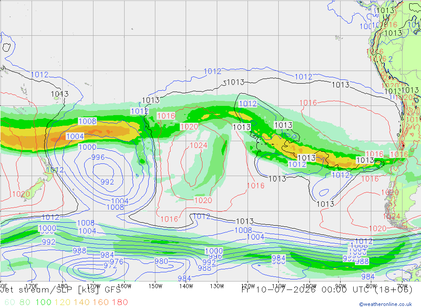
Task: Click the red 1020 label over New Zealand
Action: 21,194
